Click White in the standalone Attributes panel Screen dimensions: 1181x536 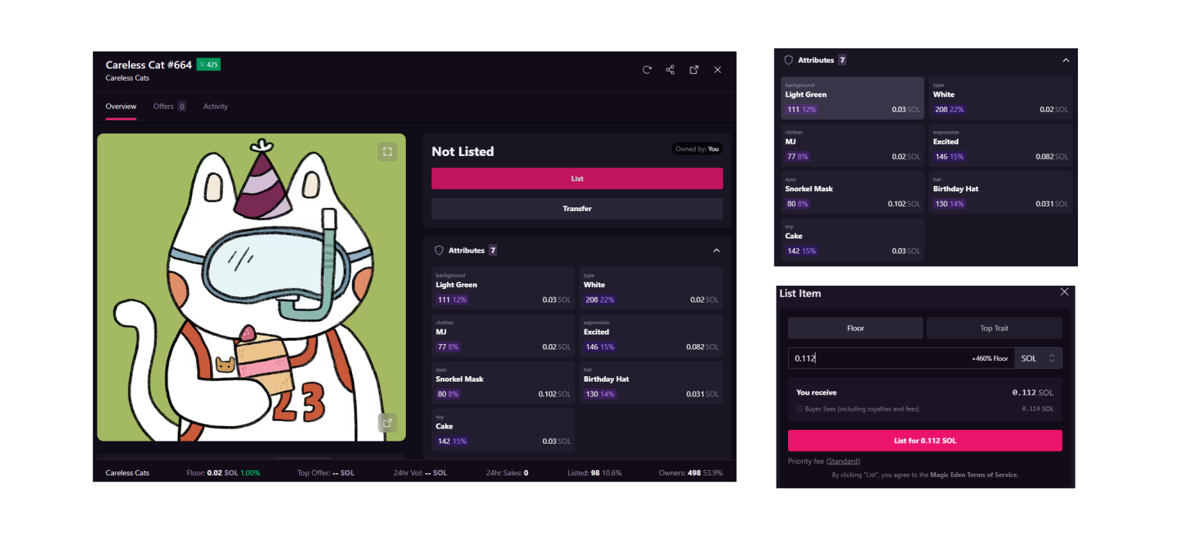(1000, 98)
